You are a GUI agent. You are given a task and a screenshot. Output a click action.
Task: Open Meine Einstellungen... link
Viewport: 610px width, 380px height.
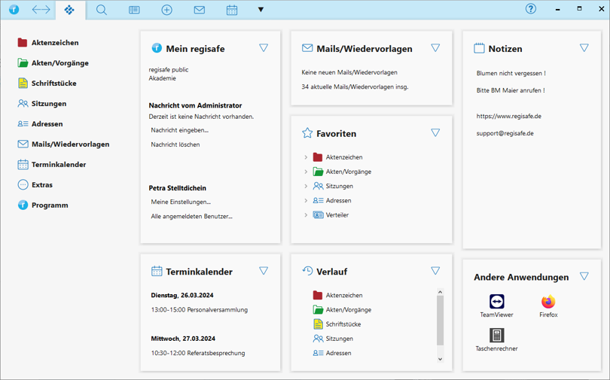[181, 202]
